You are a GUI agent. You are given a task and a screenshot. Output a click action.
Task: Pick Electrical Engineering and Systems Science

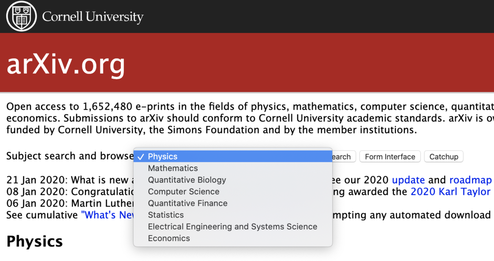[233, 226]
